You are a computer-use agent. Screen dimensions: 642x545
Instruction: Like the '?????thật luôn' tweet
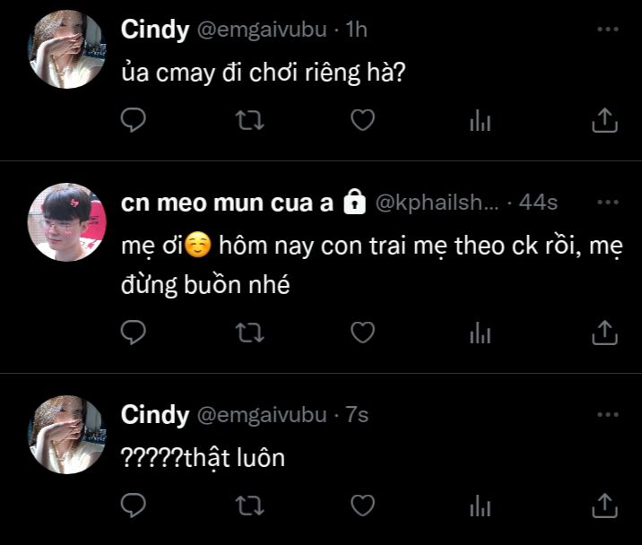(362, 505)
